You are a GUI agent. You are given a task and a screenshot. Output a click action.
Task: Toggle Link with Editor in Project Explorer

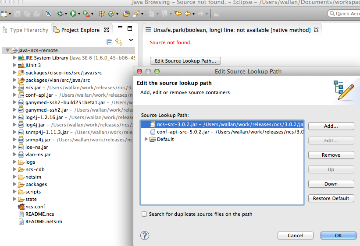[x=118, y=42]
